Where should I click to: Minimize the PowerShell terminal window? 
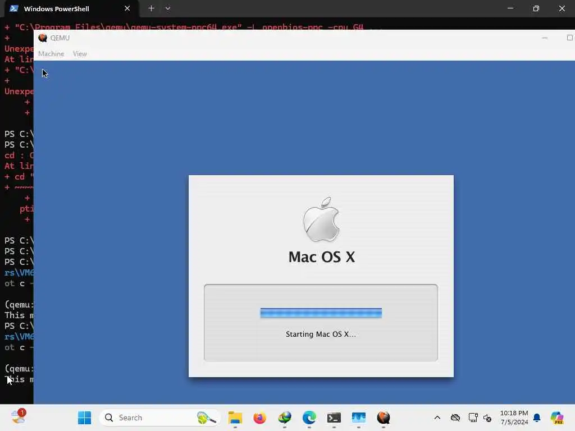click(x=510, y=8)
